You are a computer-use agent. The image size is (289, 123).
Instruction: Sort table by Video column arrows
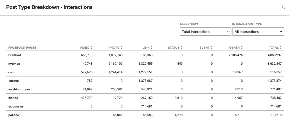coord(91,48)
